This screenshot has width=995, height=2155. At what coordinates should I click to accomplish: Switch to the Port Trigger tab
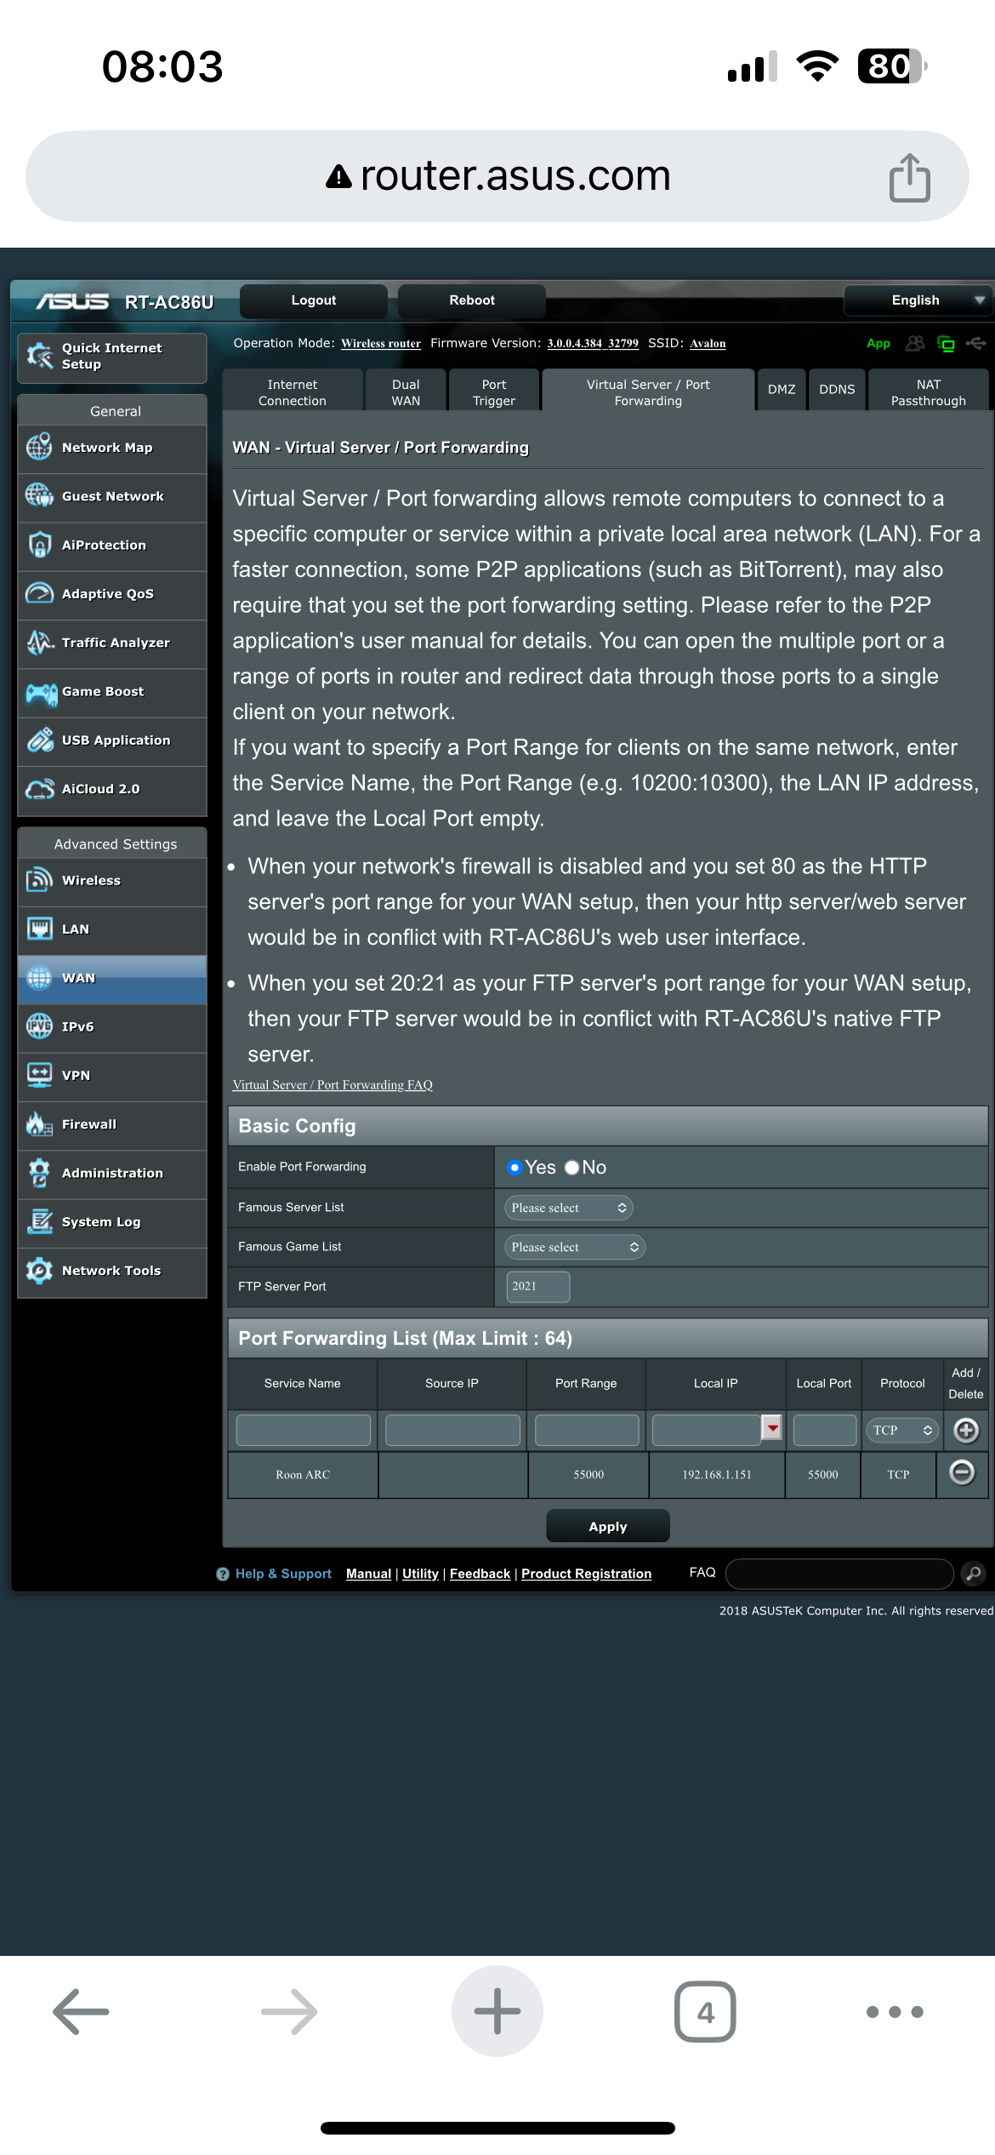494,392
